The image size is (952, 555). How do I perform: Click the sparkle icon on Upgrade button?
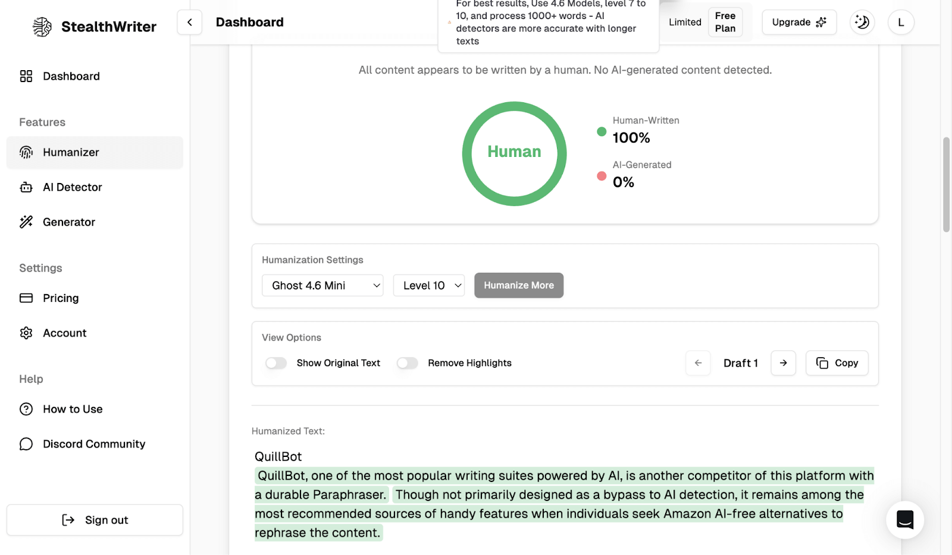click(x=821, y=22)
